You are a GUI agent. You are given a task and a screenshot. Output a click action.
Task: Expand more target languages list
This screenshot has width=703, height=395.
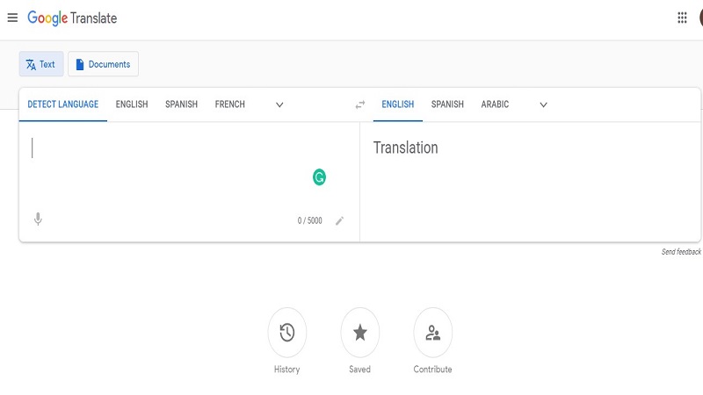[x=543, y=104]
